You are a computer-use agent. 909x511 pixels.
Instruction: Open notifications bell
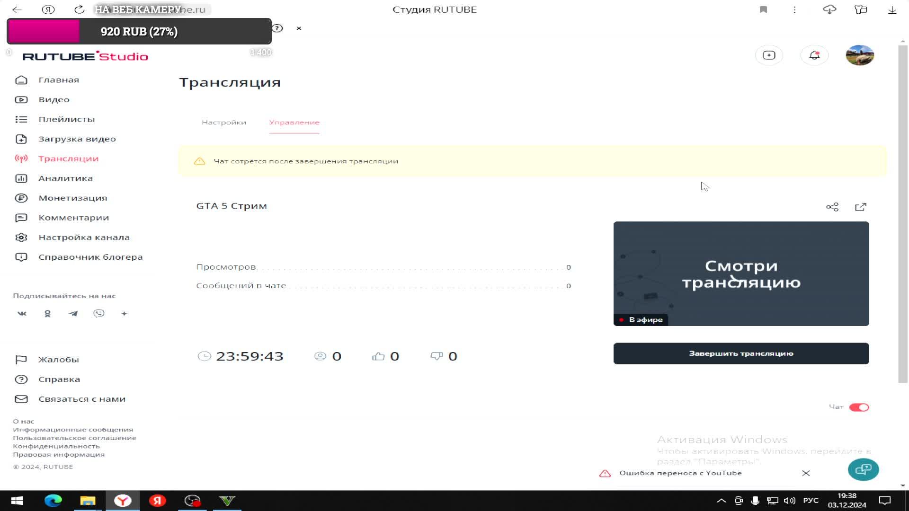814,55
